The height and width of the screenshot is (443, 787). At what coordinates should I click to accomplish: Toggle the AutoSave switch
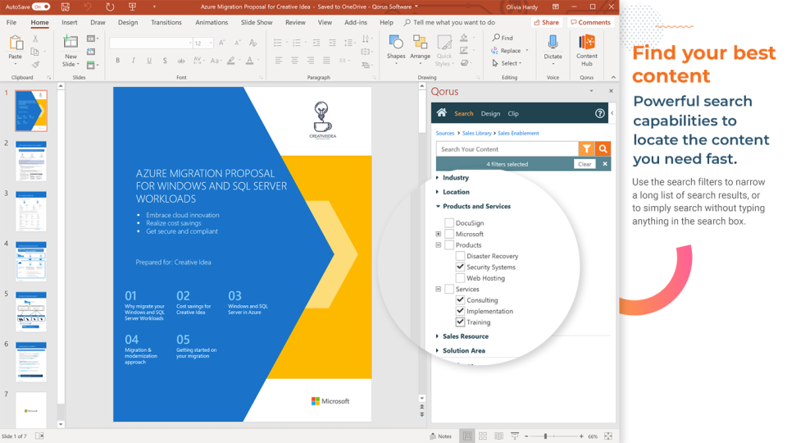[x=41, y=7]
